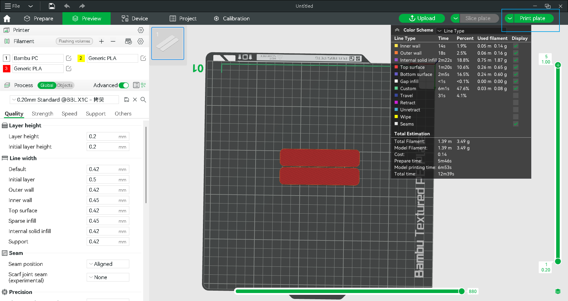
Task: Remove a filament with the minus icon
Action: (113, 41)
